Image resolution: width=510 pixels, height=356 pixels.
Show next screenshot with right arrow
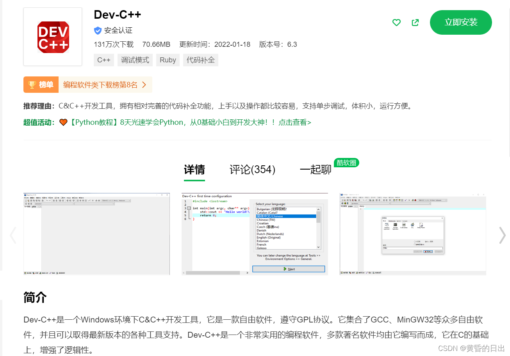[x=502, y=235]
